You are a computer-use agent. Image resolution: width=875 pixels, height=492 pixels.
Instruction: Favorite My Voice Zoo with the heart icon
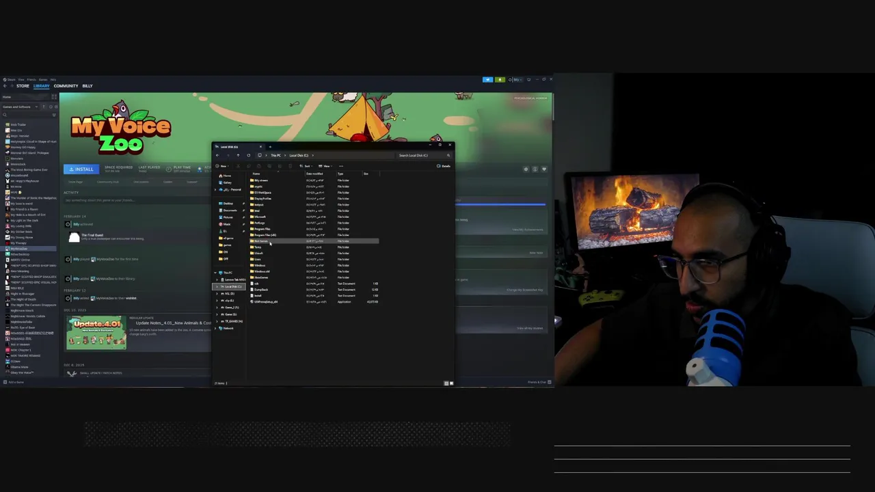point(544,169)
